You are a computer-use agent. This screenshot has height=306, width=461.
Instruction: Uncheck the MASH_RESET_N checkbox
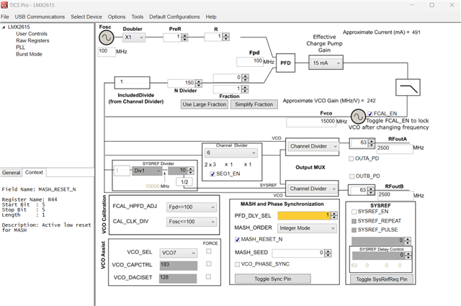point(237,240)
